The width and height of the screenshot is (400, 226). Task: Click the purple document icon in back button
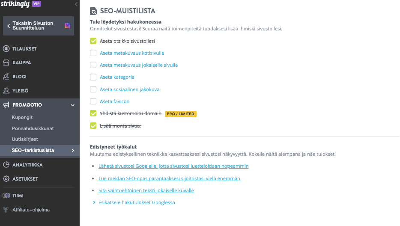click(67, 26)
